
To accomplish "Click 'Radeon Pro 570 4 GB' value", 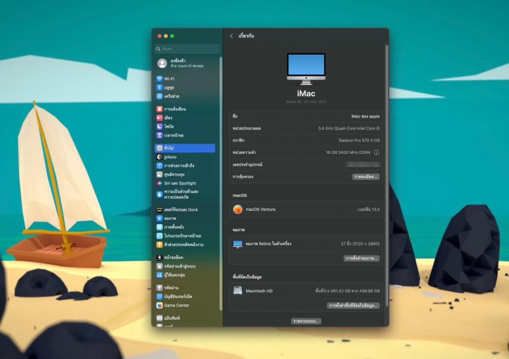I will 359,140.
